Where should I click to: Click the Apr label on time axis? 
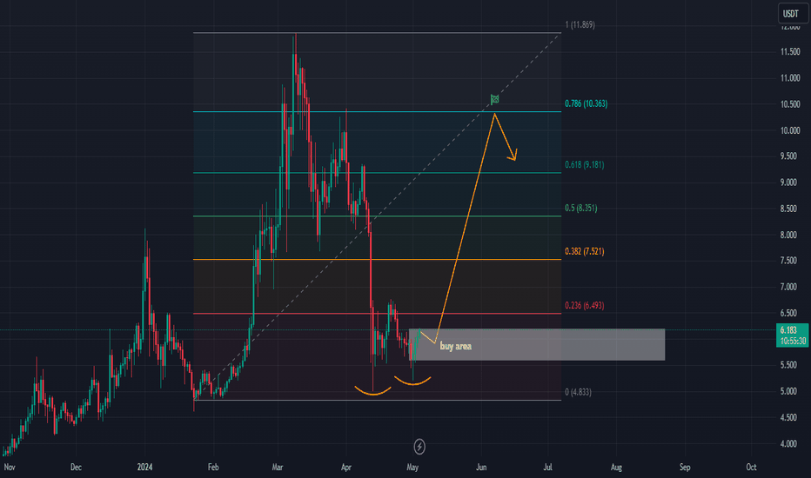(x=346, y=468)
